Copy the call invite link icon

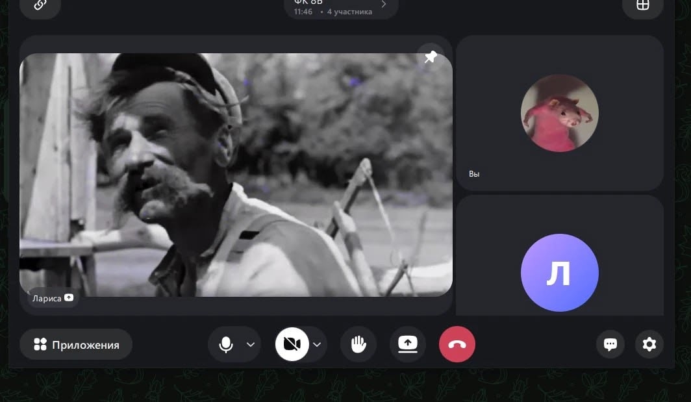(x=40, y=5)
